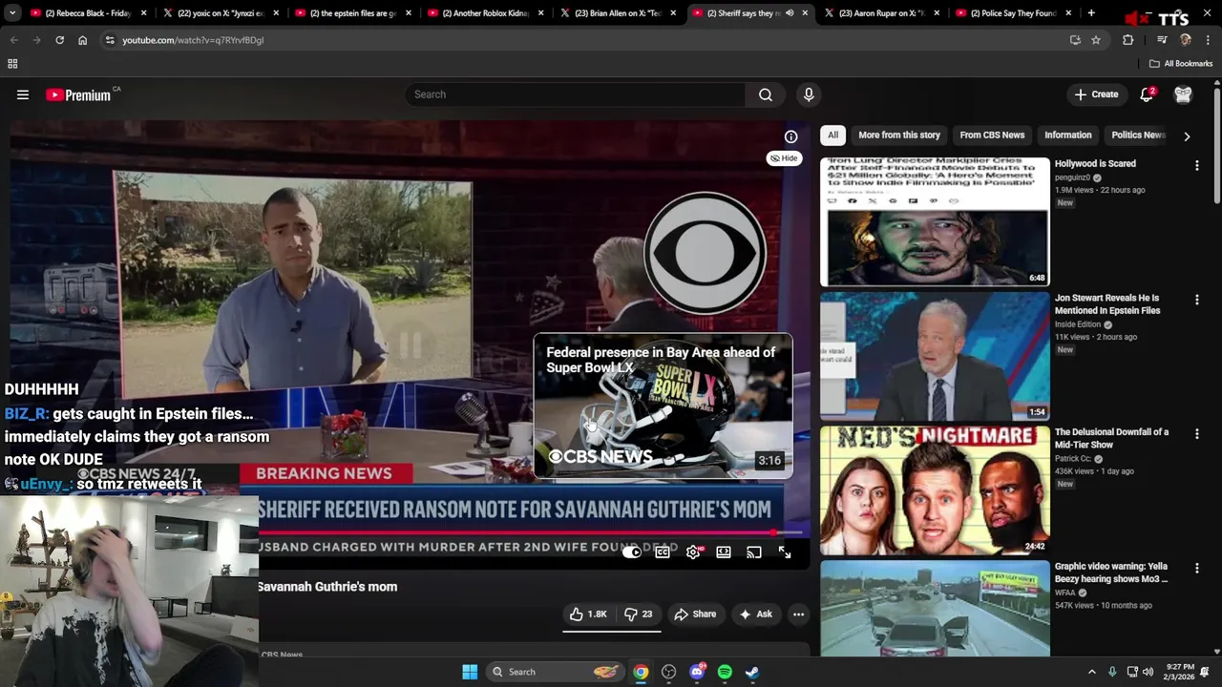Show video info card icon
Viewport: 1222px width, 687px height.
(x=790, y=136)
